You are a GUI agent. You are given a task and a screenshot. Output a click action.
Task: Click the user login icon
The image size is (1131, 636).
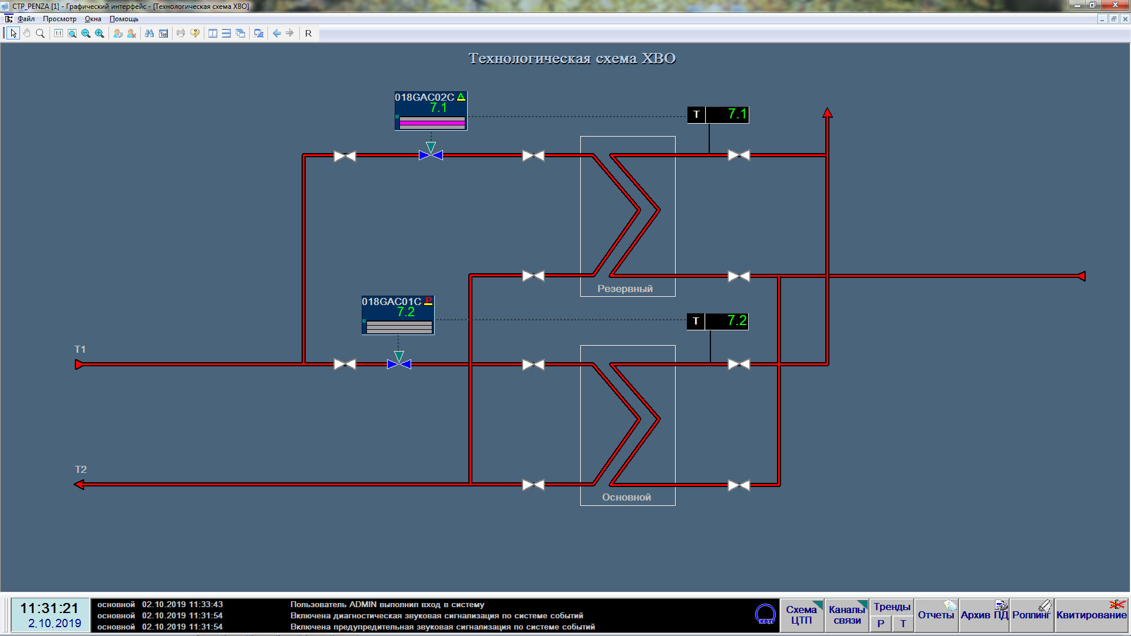coord(118,34)
